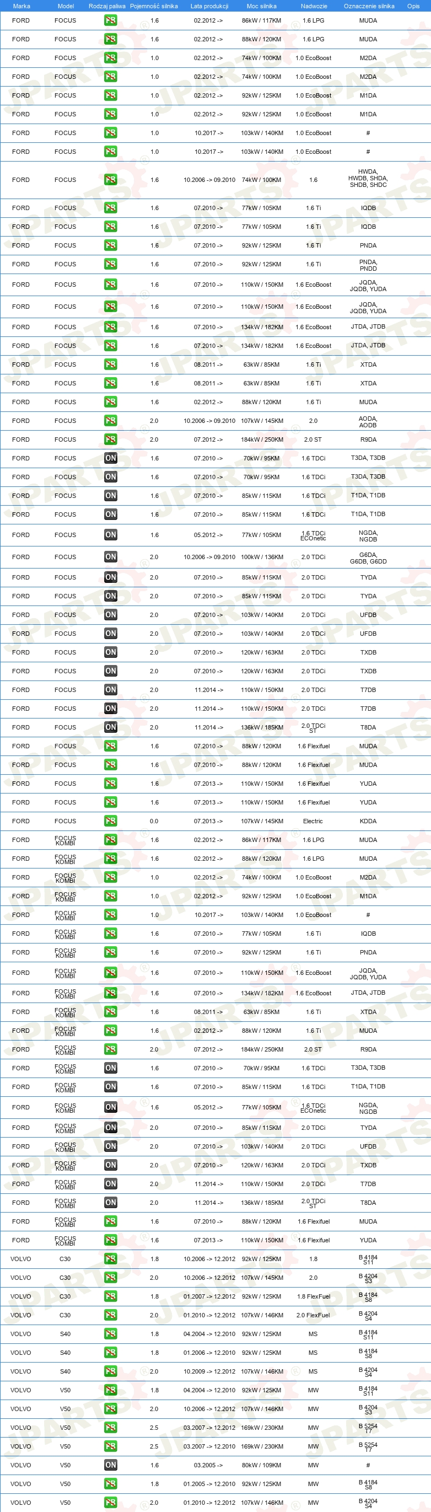Click petrol icon in Focus 88kW/120KM LPG row

[x=110, y=39]
